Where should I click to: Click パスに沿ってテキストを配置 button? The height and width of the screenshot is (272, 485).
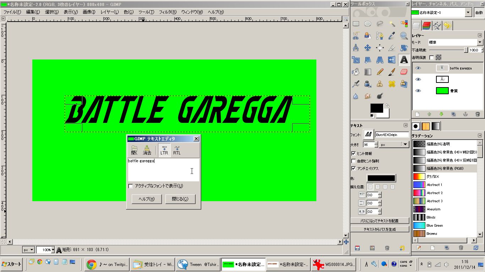380,221
